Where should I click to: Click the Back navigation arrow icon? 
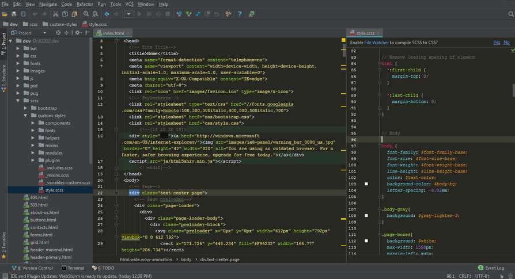coord(108,14)
